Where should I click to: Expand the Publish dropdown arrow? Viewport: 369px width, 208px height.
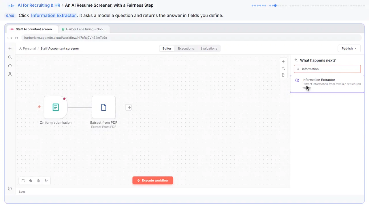click(x=356, y=49)
